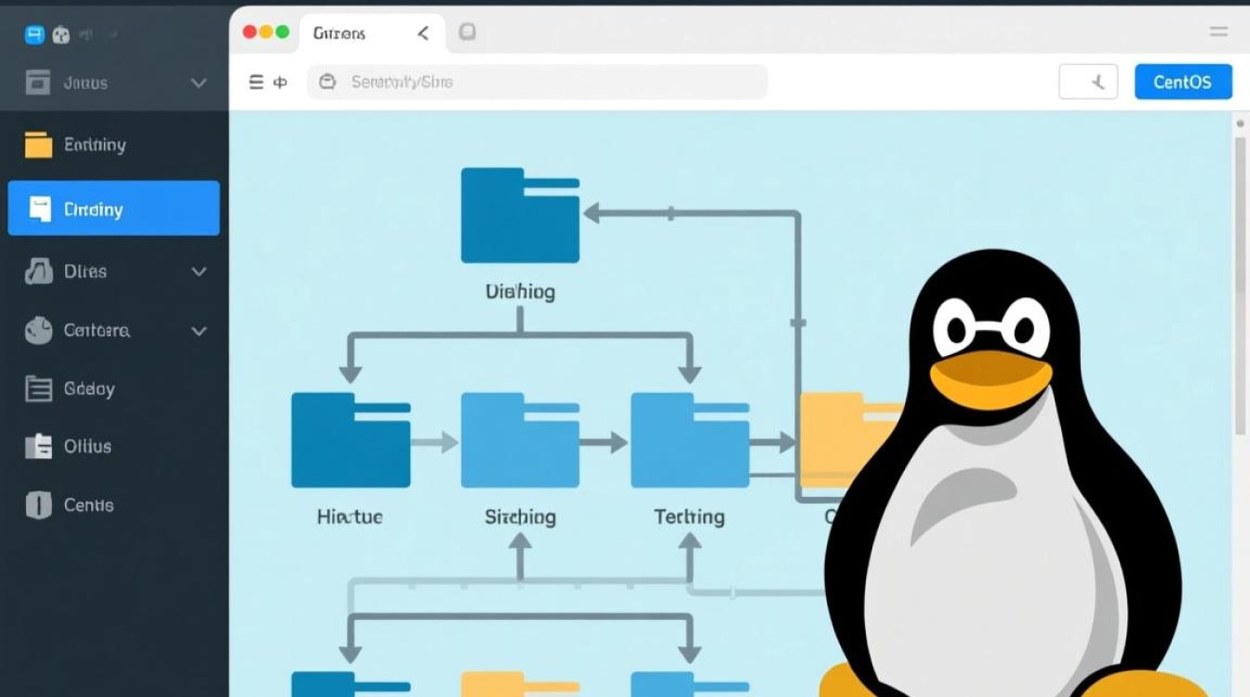This screenshot has width=1250, height=697.
Task: Click the pin icon beside the toolbar menu icon
Action: click(x=280, y=82)
